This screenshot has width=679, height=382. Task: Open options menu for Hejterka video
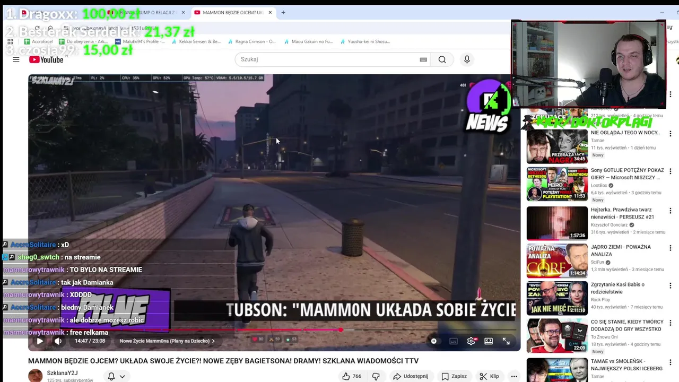click(x=670, y=211)
